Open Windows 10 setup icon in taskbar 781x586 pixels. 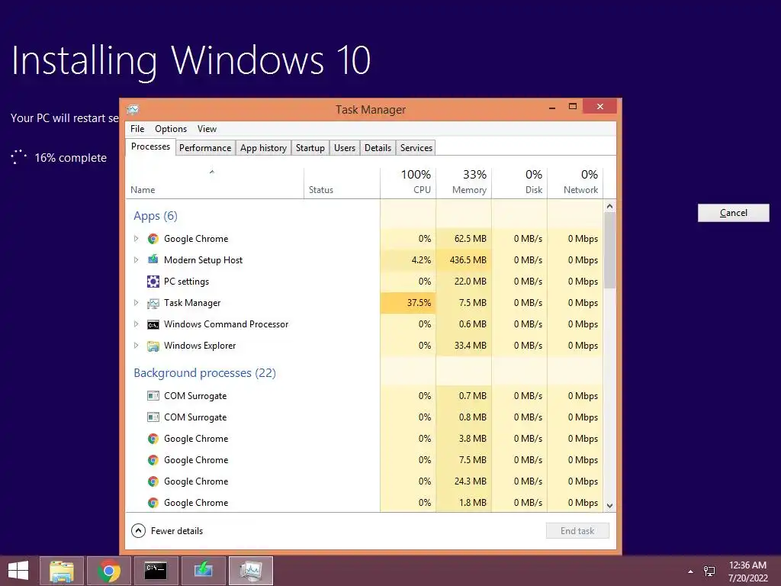203,571
